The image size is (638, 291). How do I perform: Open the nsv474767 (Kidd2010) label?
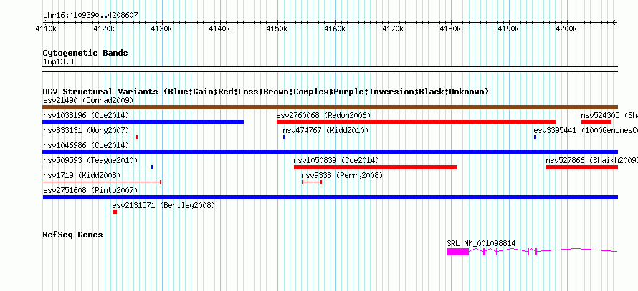tap(325, 130)
